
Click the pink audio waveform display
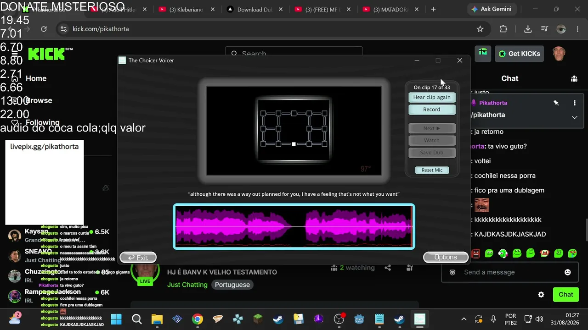coord(294,227)
